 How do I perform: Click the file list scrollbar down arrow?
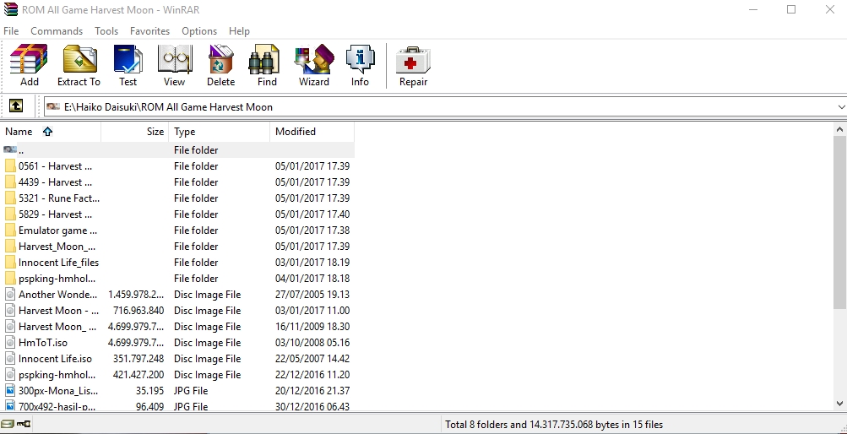pyautogui.click(x=840, y=404)
